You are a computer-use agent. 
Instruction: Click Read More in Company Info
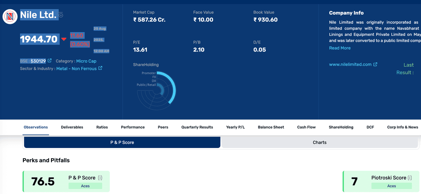[340, 48]
